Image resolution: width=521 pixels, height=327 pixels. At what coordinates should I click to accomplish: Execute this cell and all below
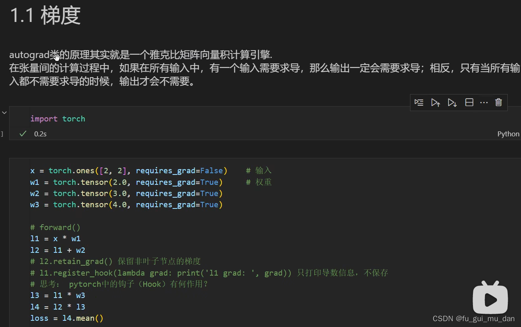[452, 102]
